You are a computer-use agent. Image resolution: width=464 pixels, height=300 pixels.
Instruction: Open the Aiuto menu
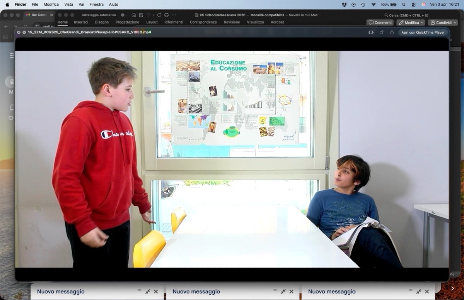click(x=114, y=4)
